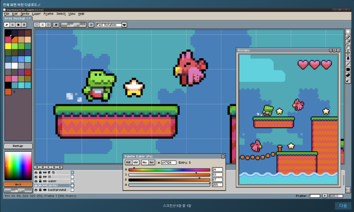This screenshot has height=212, width=354.
Task: Click the Frame number field
Action: (314, 196)
